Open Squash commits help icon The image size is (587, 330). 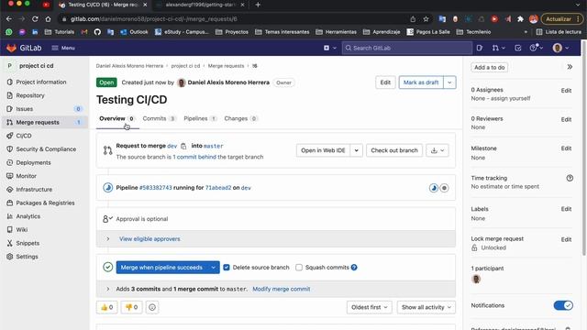pos(354,267)
